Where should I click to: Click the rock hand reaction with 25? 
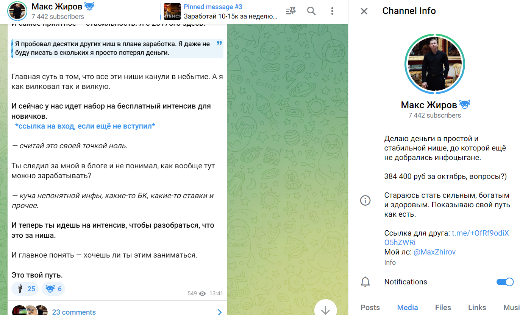[25, 289]
